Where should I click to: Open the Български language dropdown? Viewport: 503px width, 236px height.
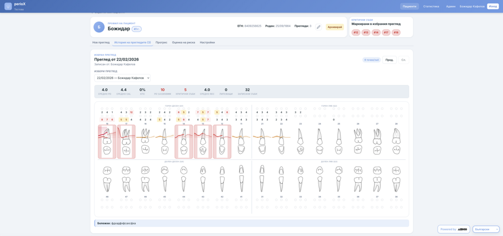(x=486, y=229)
